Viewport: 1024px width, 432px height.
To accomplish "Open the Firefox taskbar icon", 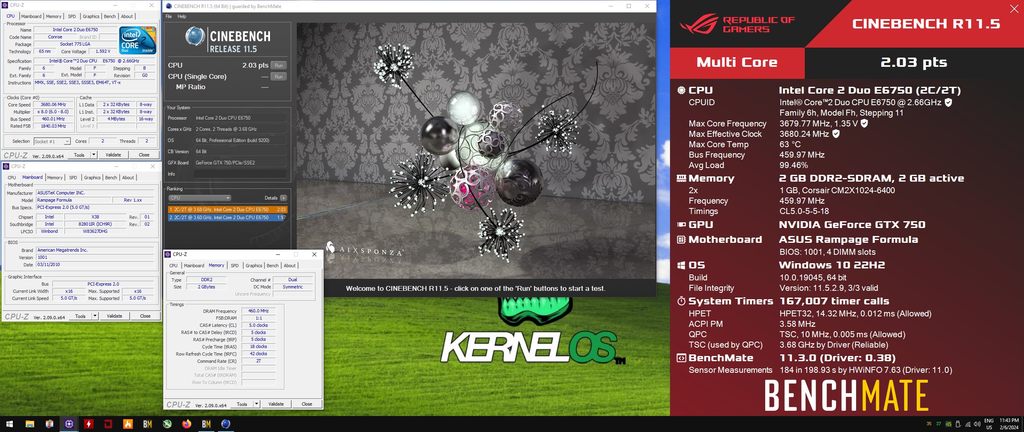I will [x=187, y=424].
